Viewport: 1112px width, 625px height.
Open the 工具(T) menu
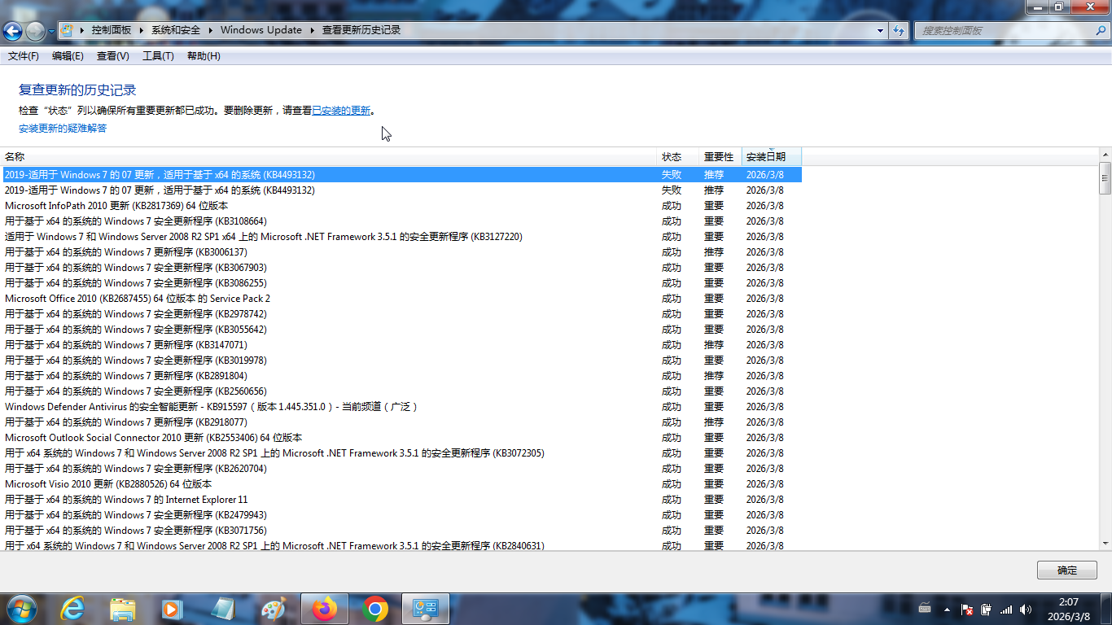tap(158, 56)
